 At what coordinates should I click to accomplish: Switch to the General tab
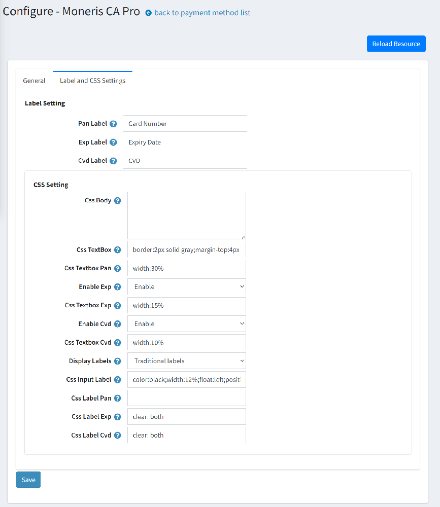[x=34, y=81]
